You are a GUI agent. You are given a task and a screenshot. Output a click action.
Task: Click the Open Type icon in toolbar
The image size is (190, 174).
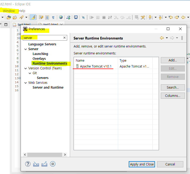[x=9, y=17]
